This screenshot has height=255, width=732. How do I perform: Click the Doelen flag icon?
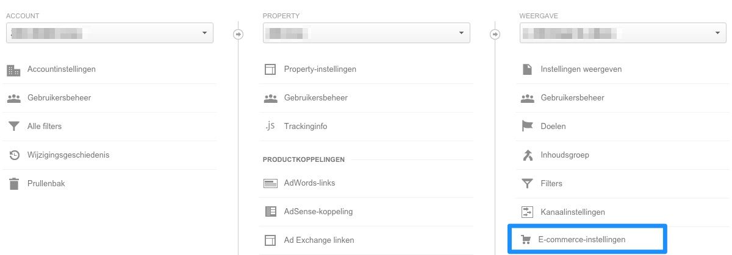[527, 127]
